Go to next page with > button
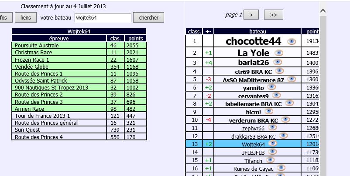The image size is (350, 176). pos(251,15)
